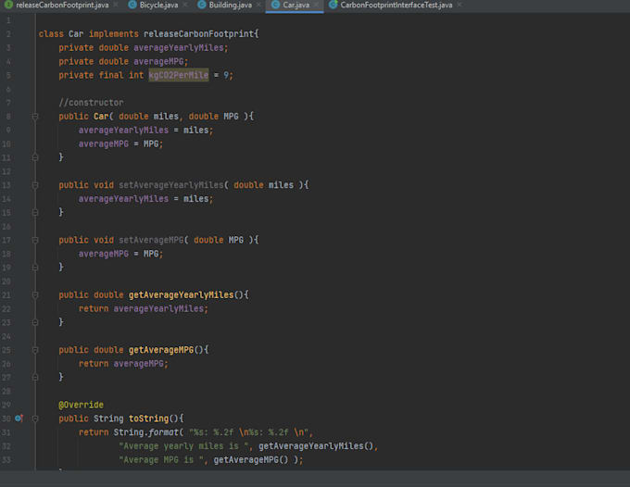
Task: Click the class icon on CarbonFootprintInterfaceTest.java tab
Action: 334,5
